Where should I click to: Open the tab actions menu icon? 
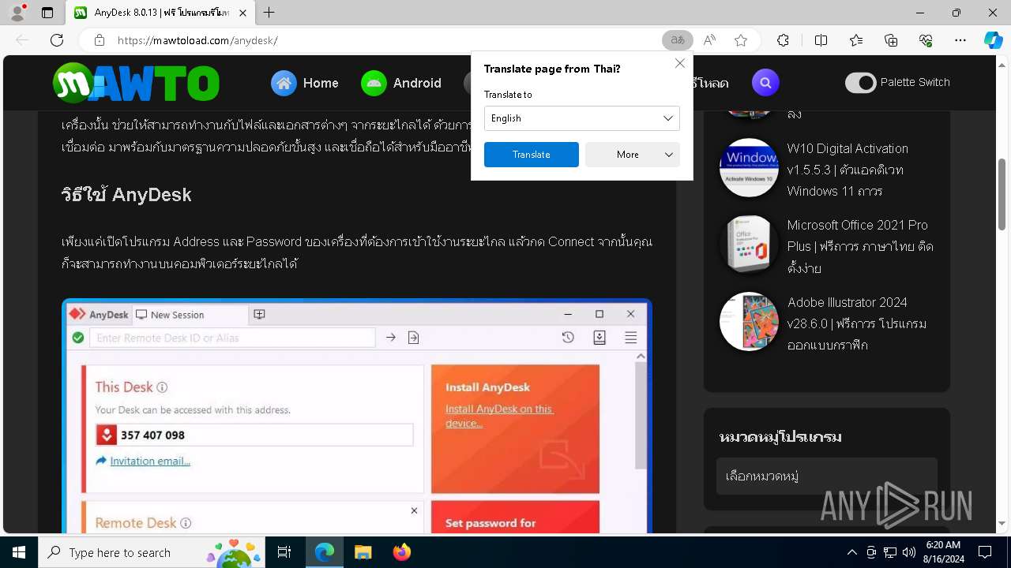click(47, 13)
